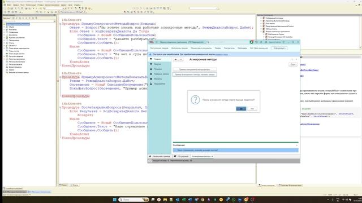Screen dimensions: 362x203
Task: Select Задачи in the configuration tree
Action: (11, 70)
